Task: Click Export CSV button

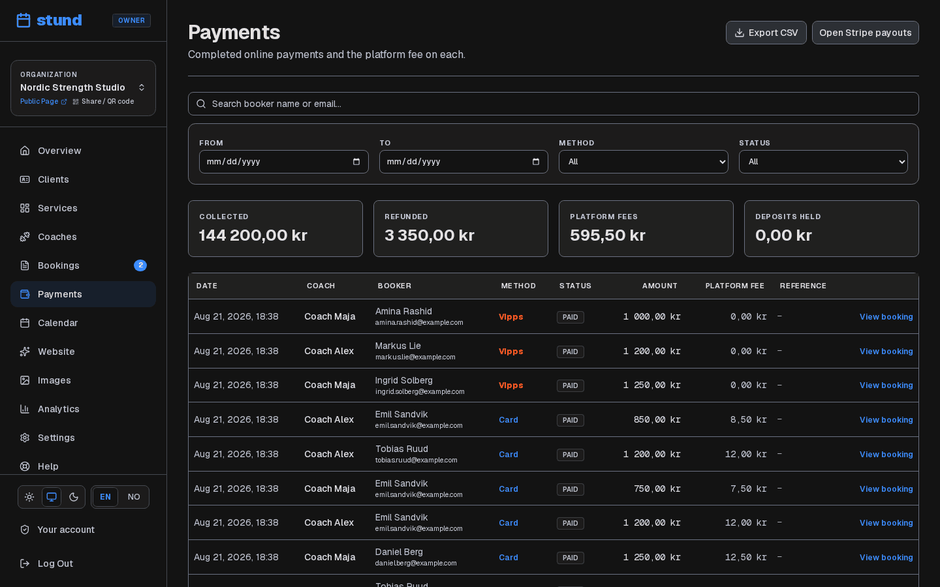Action: 766,33
